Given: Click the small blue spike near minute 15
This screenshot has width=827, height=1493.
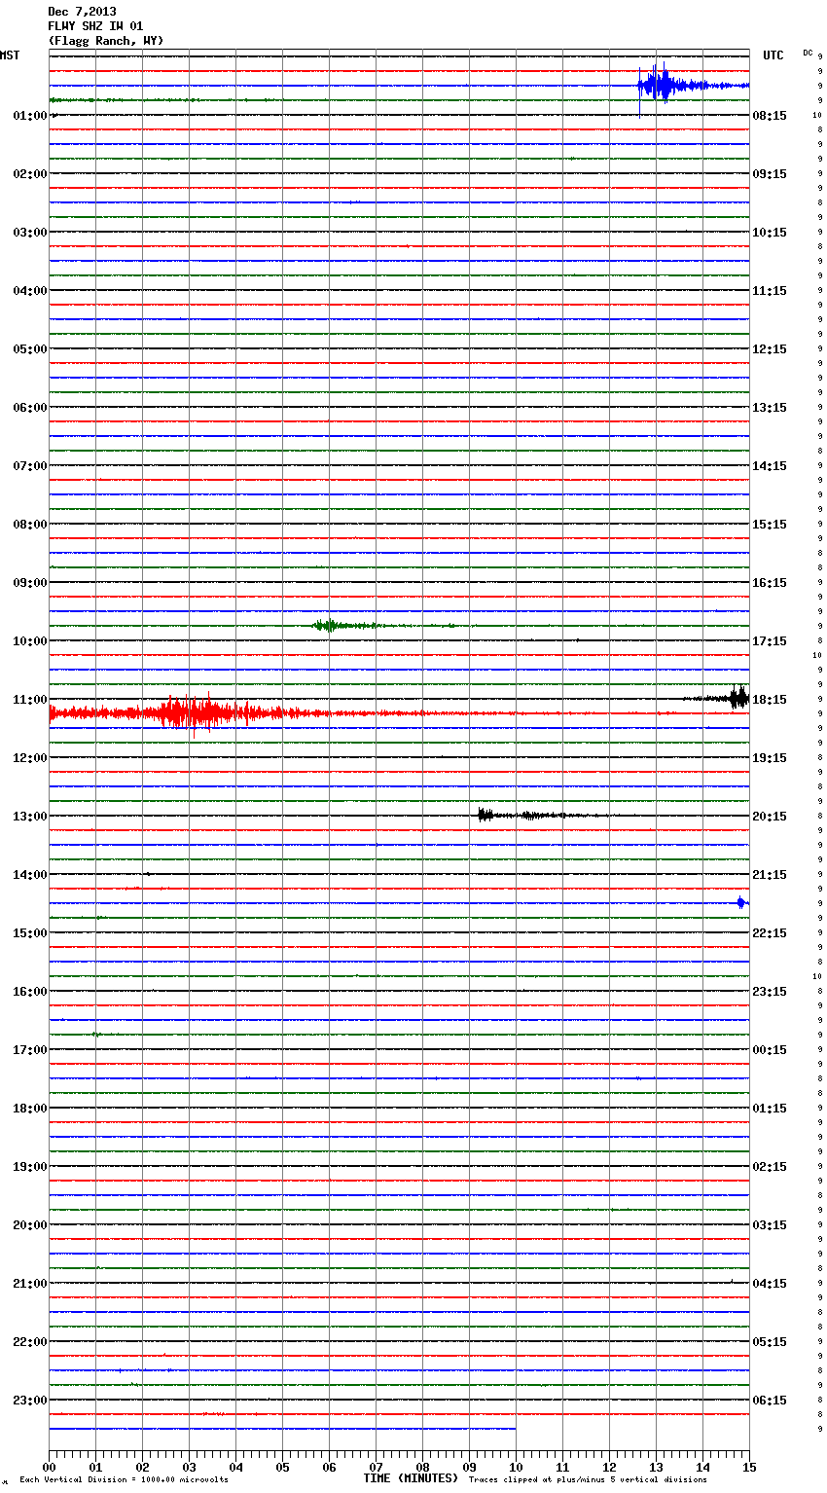Looking at the screenshot, I should click(x=740, y=902).
